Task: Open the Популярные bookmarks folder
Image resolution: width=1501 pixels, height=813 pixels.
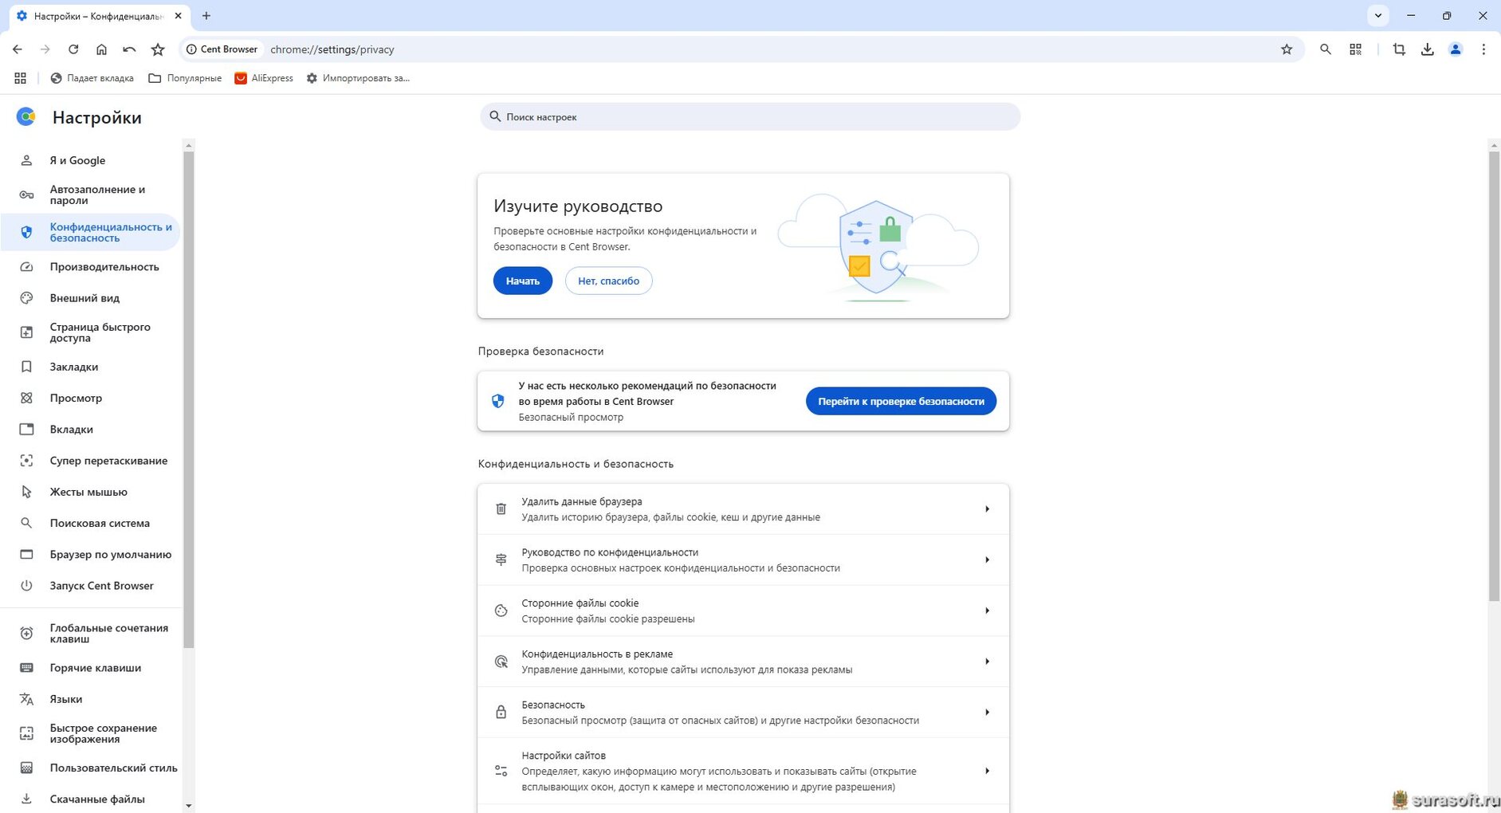Action: 185,78
